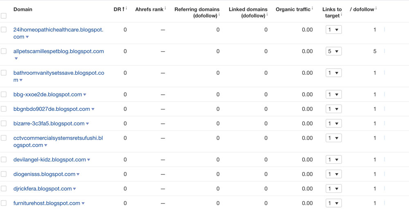Toggle the select-all checkbox in table header

(4, 16)
